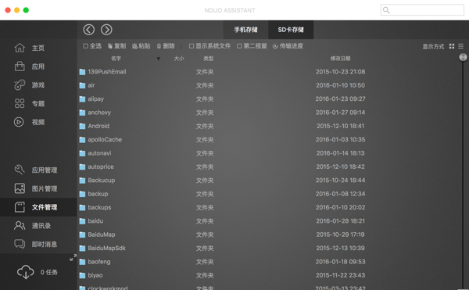Select the autoprice folder name
This screenshot has height=290, width=469.
click(101, 166)
